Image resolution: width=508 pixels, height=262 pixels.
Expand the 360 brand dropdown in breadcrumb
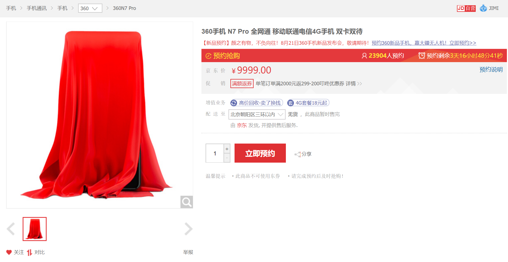coord(90,8)
